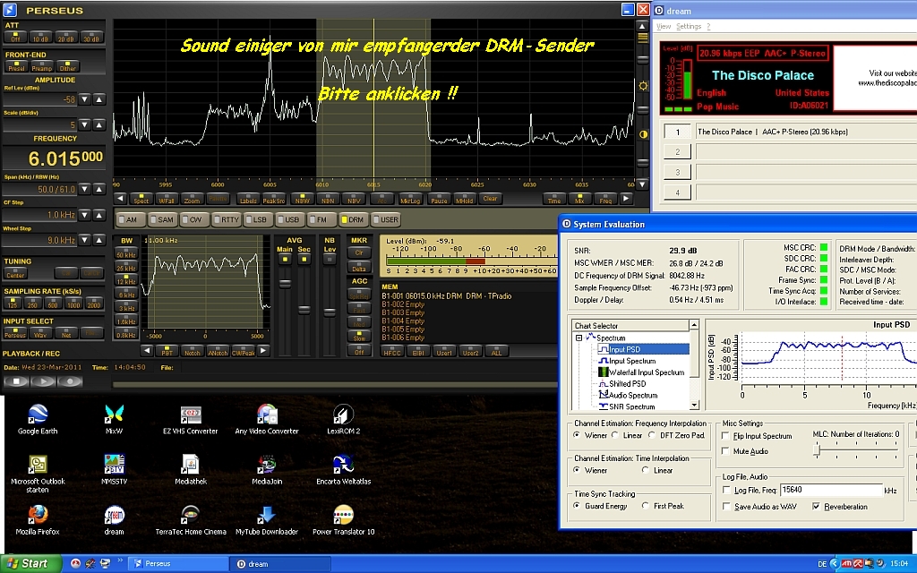Check the Mute Audio checkbox
The height and width of the screenshot is (573, 917).
tap(725, 451)
